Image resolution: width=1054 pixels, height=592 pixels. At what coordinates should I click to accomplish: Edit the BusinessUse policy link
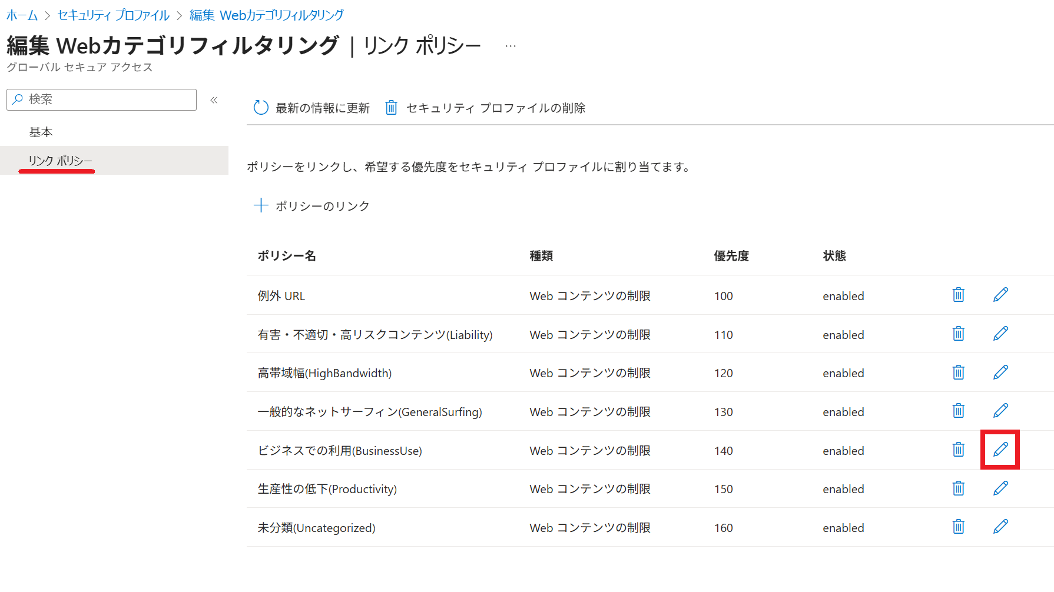(x=1000, y=450)
